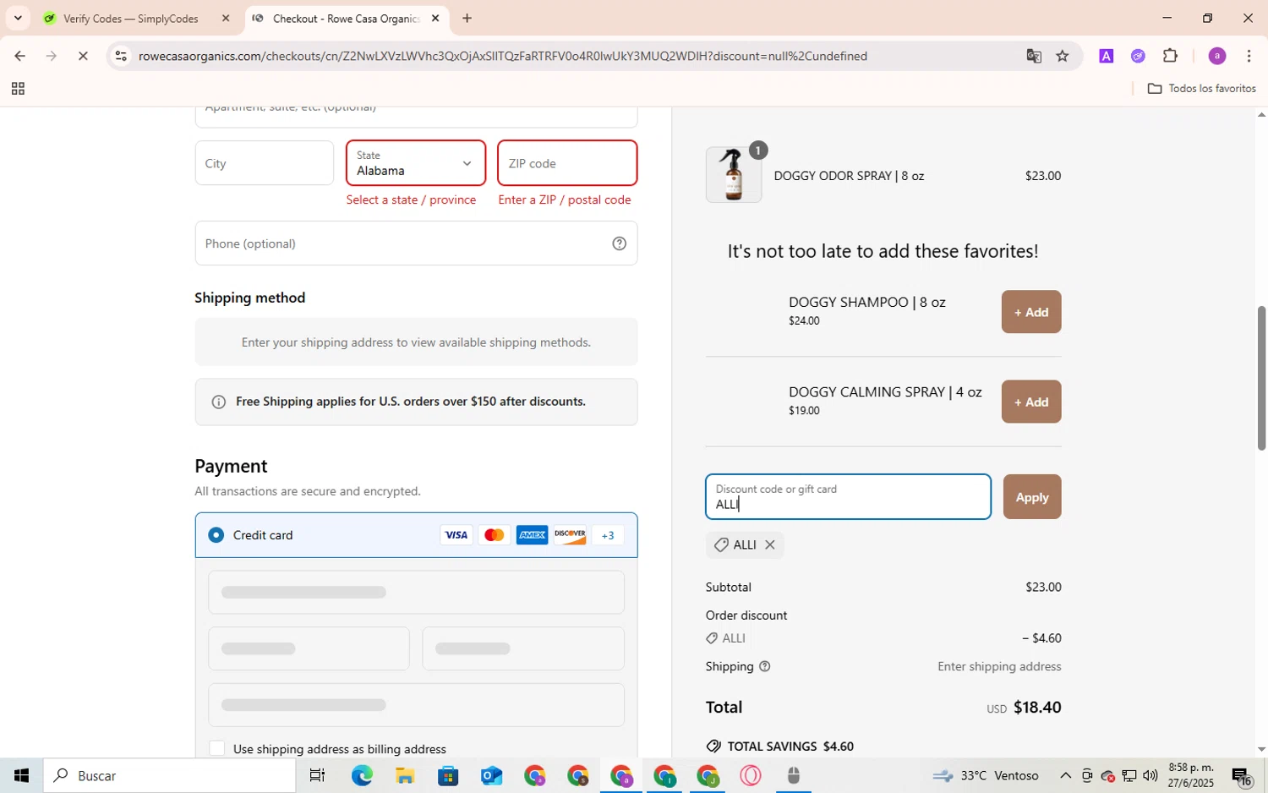This screenshot has height=793, width=1268.
Task: Close the Checkout tab
Action: click(x=435, y=18)
